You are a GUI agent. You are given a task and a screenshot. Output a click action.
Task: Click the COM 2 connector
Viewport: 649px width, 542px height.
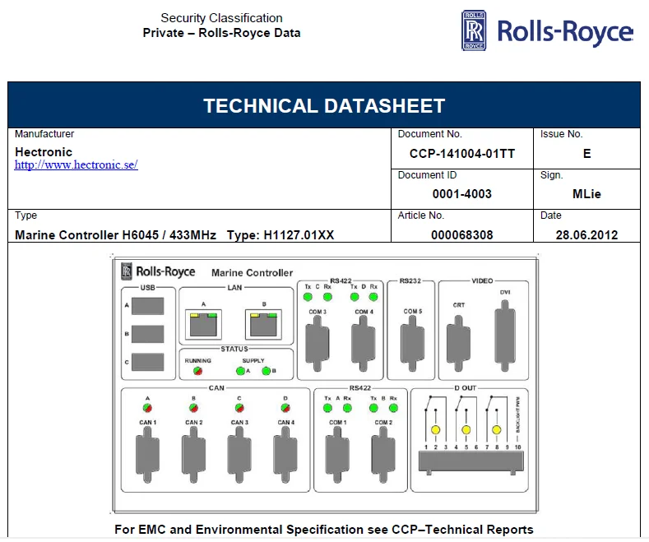383,455
